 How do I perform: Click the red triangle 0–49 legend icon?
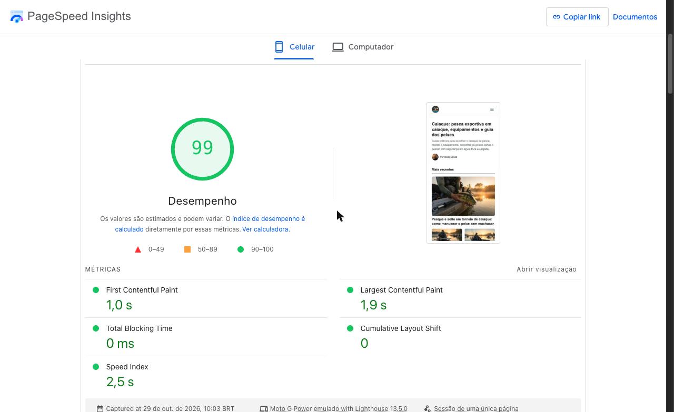click(x=138, y=249)
